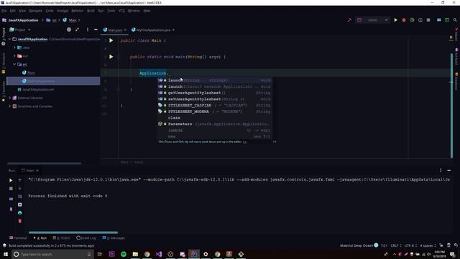
Task: Click the expand-all icon in Project panel
Action: (77, 29)
